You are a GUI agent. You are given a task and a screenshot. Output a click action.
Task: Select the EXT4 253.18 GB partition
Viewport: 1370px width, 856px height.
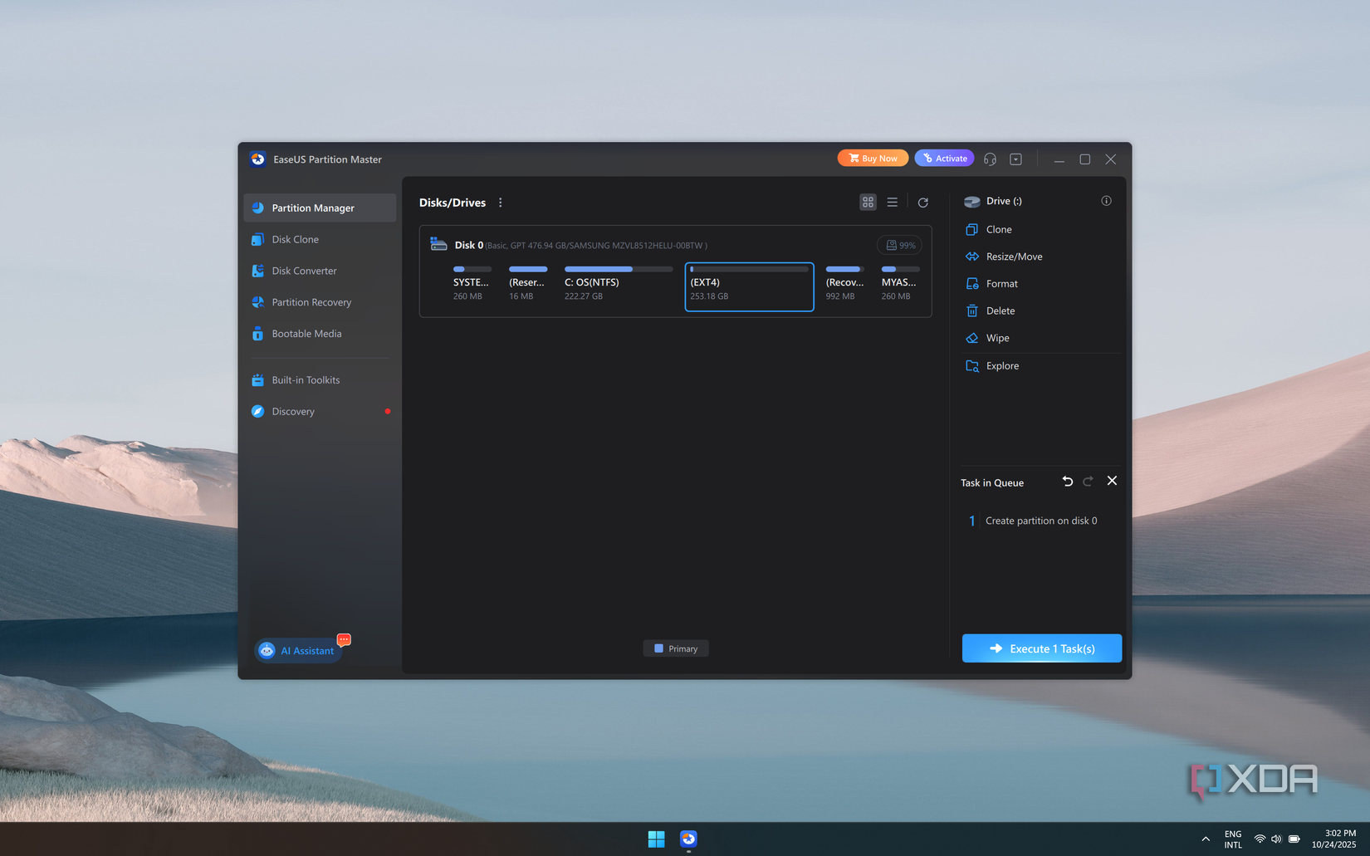(x=749, y=286)
